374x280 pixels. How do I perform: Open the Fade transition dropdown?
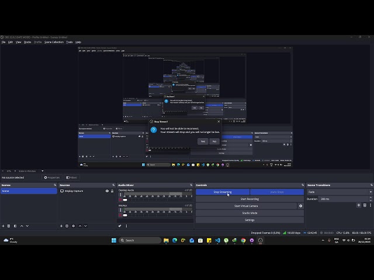(340, 192)
